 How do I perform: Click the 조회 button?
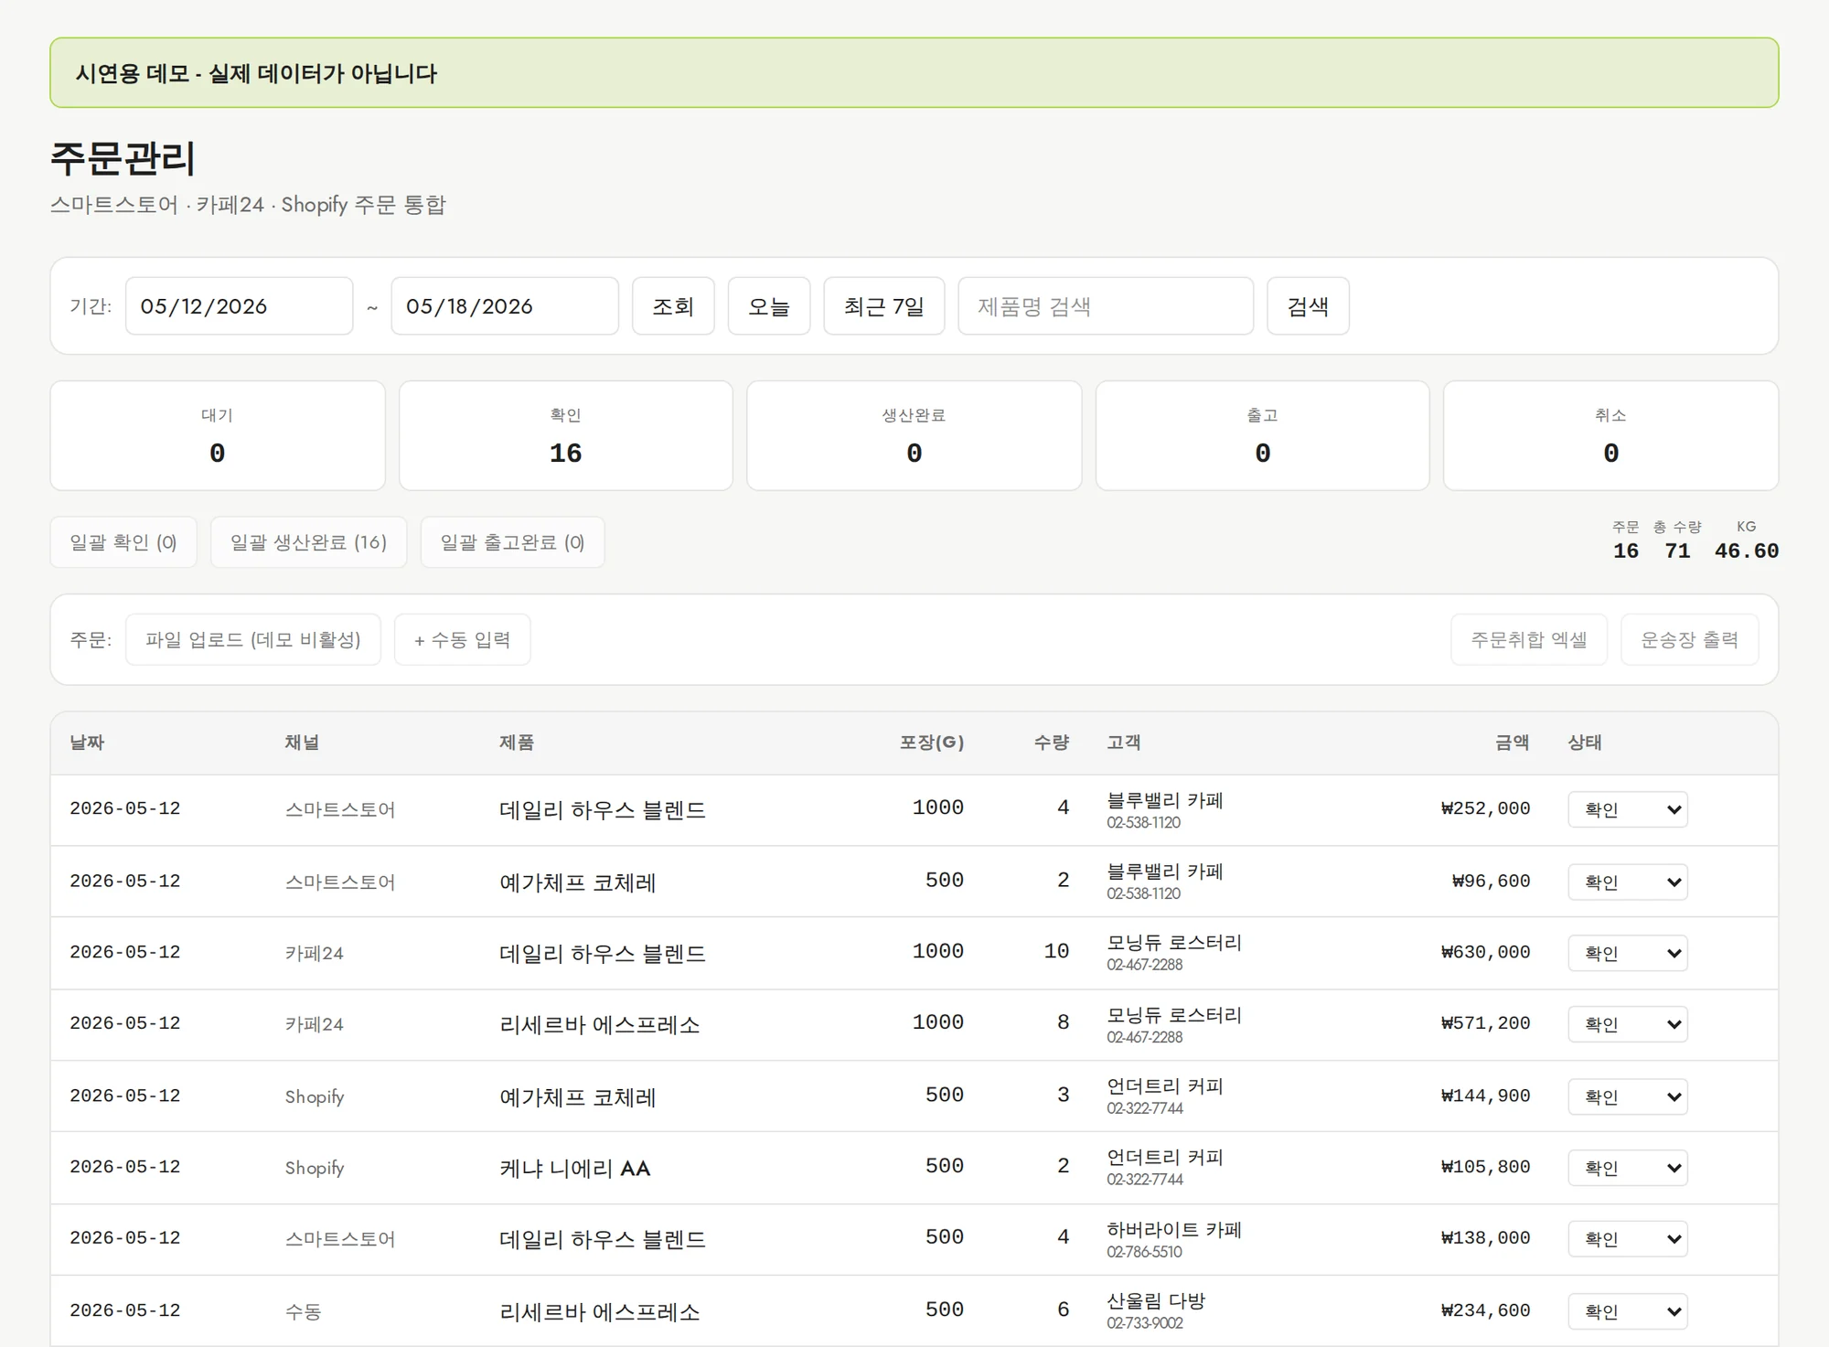[673, 306]
